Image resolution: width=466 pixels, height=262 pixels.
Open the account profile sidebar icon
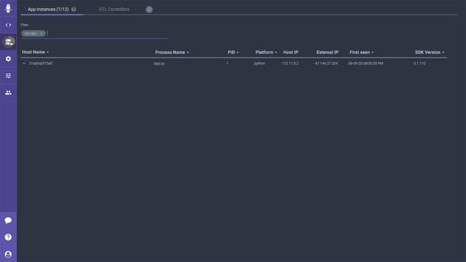pyautogui.click(x=8, y=254)
